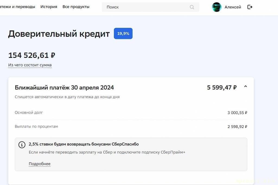Viewport: 278px width, 185px height.
Task: Click the 2,5% ставки СберСпасибо banner headline
Action: (x=84, y=144)
